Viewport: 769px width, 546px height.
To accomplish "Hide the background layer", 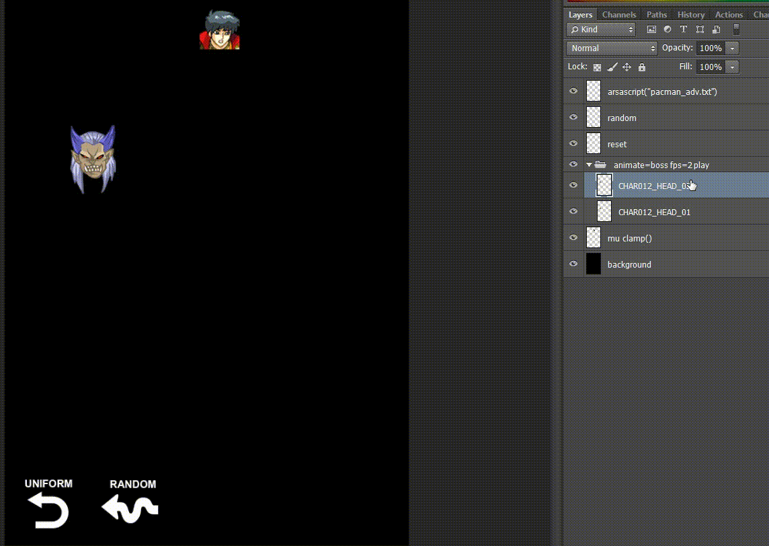I will point(573,264).
